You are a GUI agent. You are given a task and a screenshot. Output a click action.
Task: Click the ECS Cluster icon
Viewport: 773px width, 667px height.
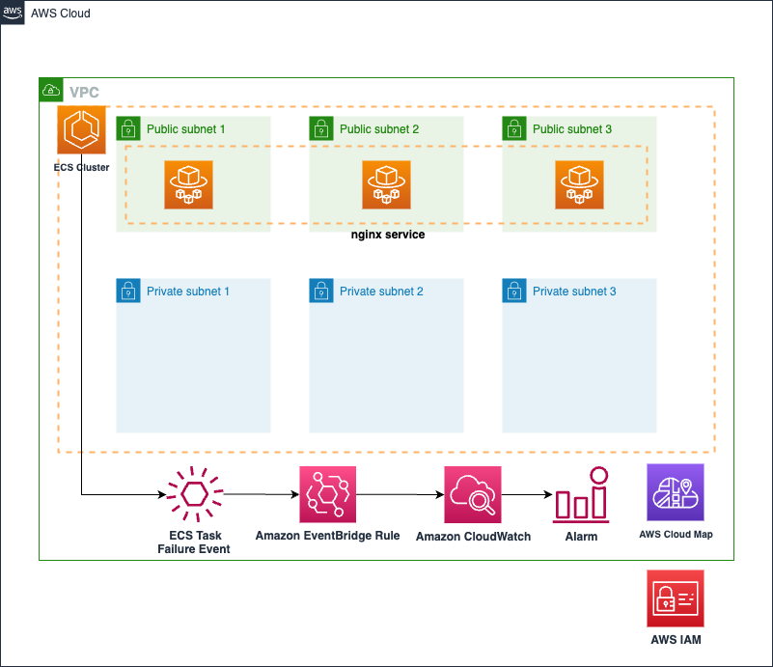(x=81, y=129)
